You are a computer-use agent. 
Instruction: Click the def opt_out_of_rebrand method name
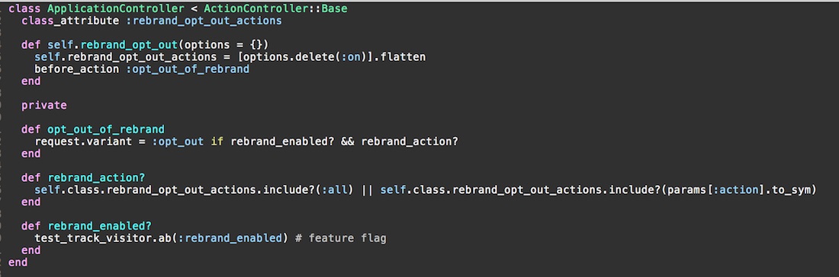[106, 129]
